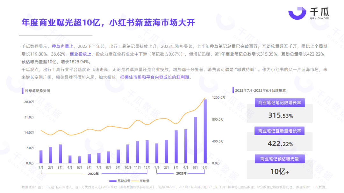The image size is (344, 193).
Task: Click the highlighted phrase 种草声量上
Action: pyautogui.click(x=62, y=46)
